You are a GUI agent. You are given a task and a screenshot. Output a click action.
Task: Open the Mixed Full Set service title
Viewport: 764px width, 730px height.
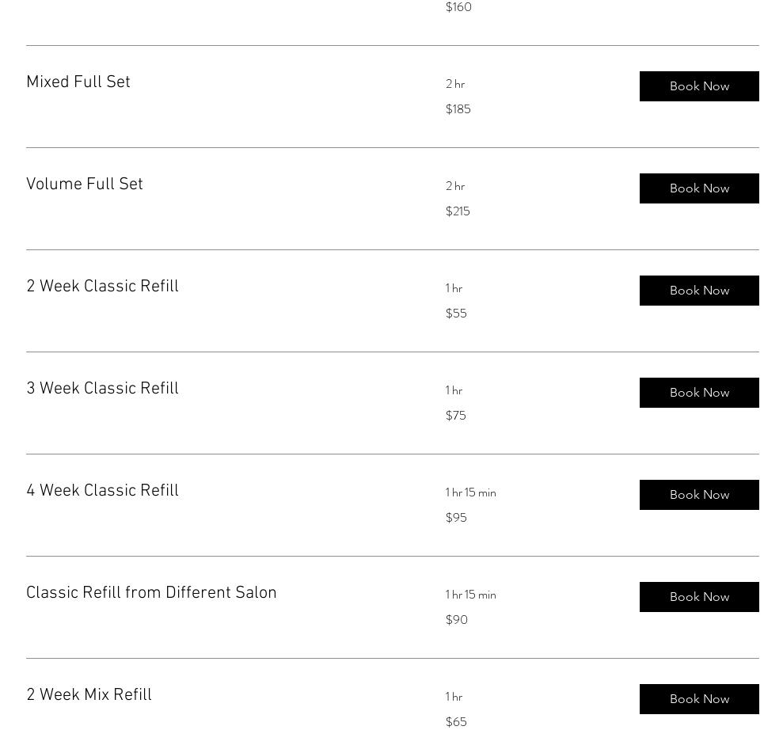coord(78,83)
